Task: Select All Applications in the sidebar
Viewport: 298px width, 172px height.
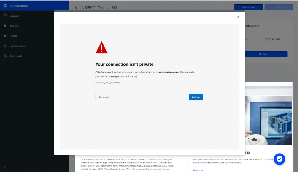Action: coord(34,6)
